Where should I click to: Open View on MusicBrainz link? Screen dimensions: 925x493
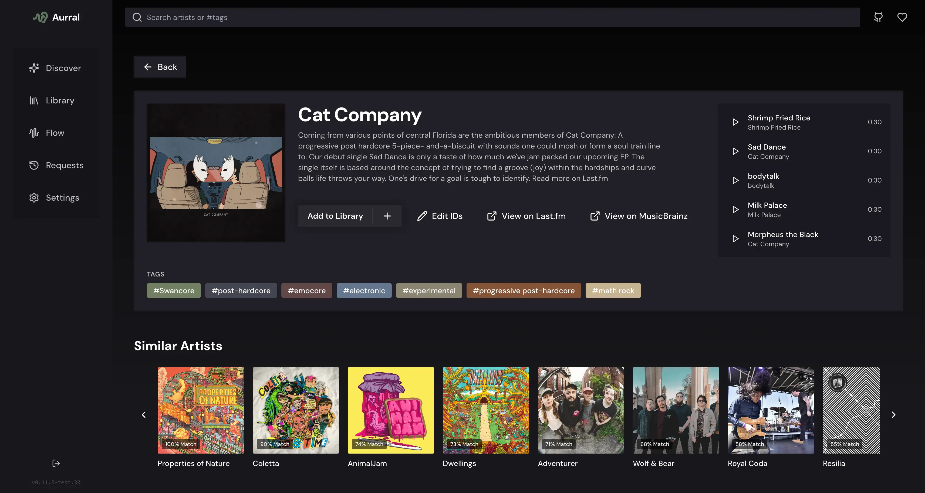coord(639,216)
